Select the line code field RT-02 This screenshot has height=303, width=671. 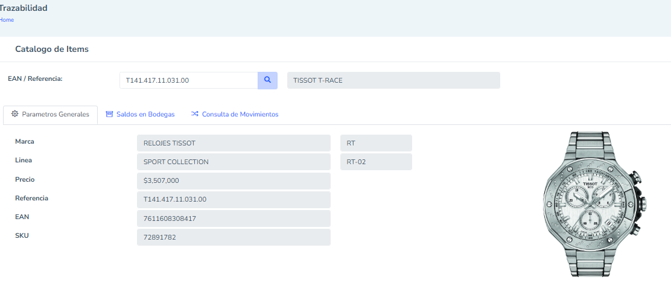tap(376, 162)
